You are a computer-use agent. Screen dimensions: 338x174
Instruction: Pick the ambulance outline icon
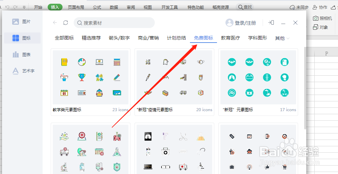(183, 93)
